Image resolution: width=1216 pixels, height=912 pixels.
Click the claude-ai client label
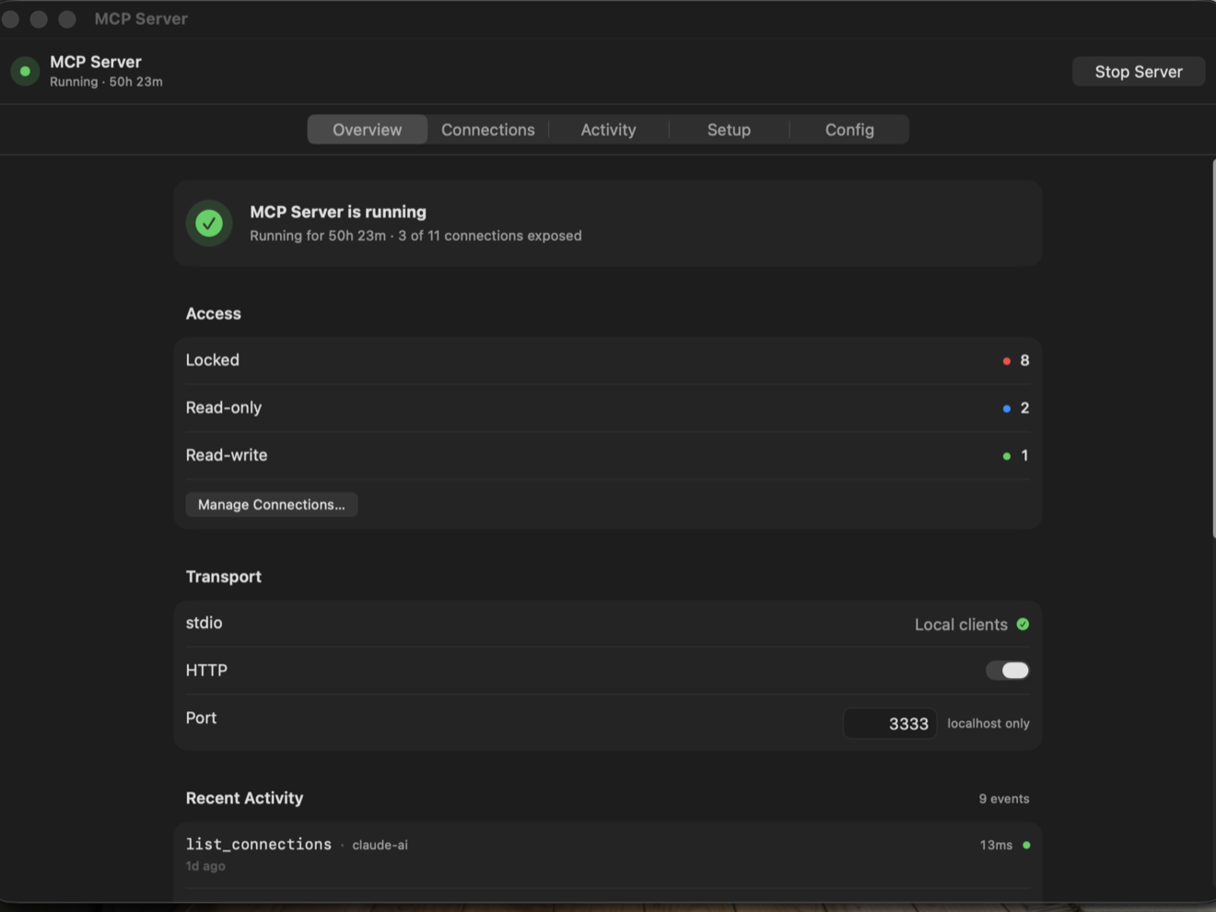point(380,845)
